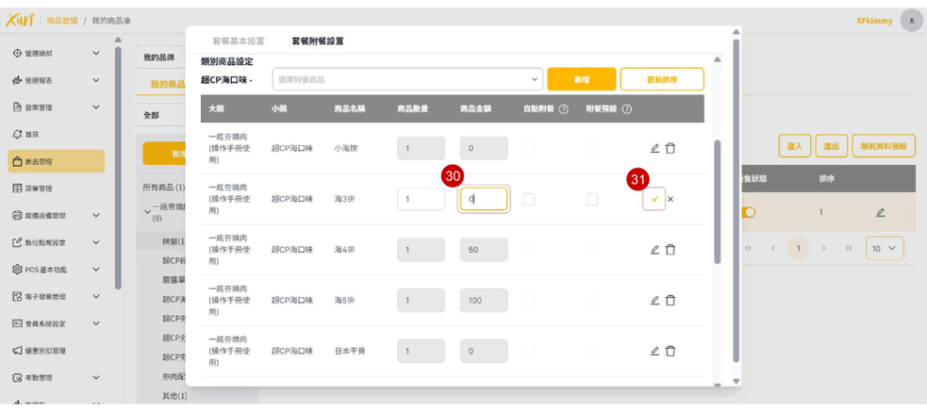The image size is (927, 412).
Task: Open the 選擇附餐商品 dropdown
Action: [407, 80]
